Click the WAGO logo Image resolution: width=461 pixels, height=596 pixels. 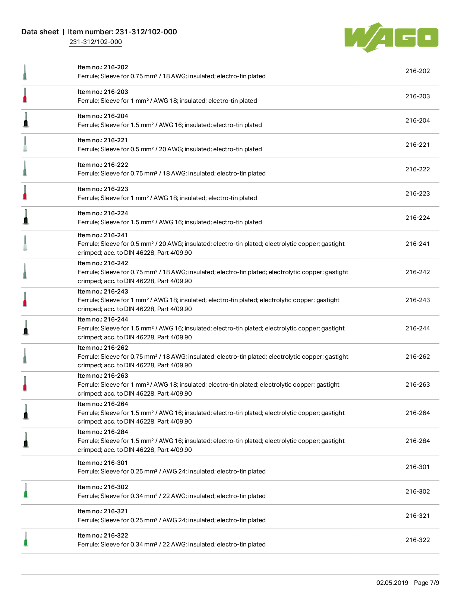point(391,37)
